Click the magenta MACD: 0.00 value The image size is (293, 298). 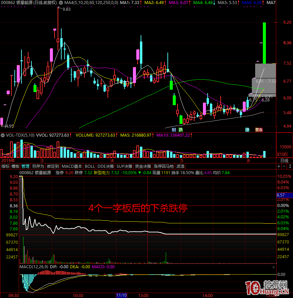pyautogui.click(x=103, y=267)
